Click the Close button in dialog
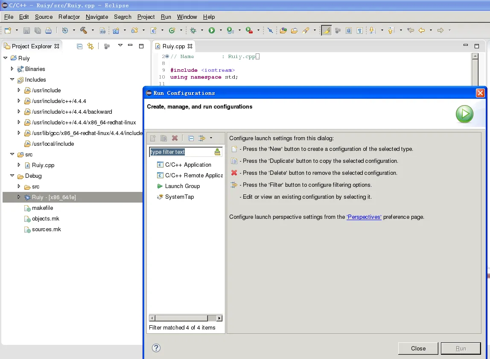 418,348
